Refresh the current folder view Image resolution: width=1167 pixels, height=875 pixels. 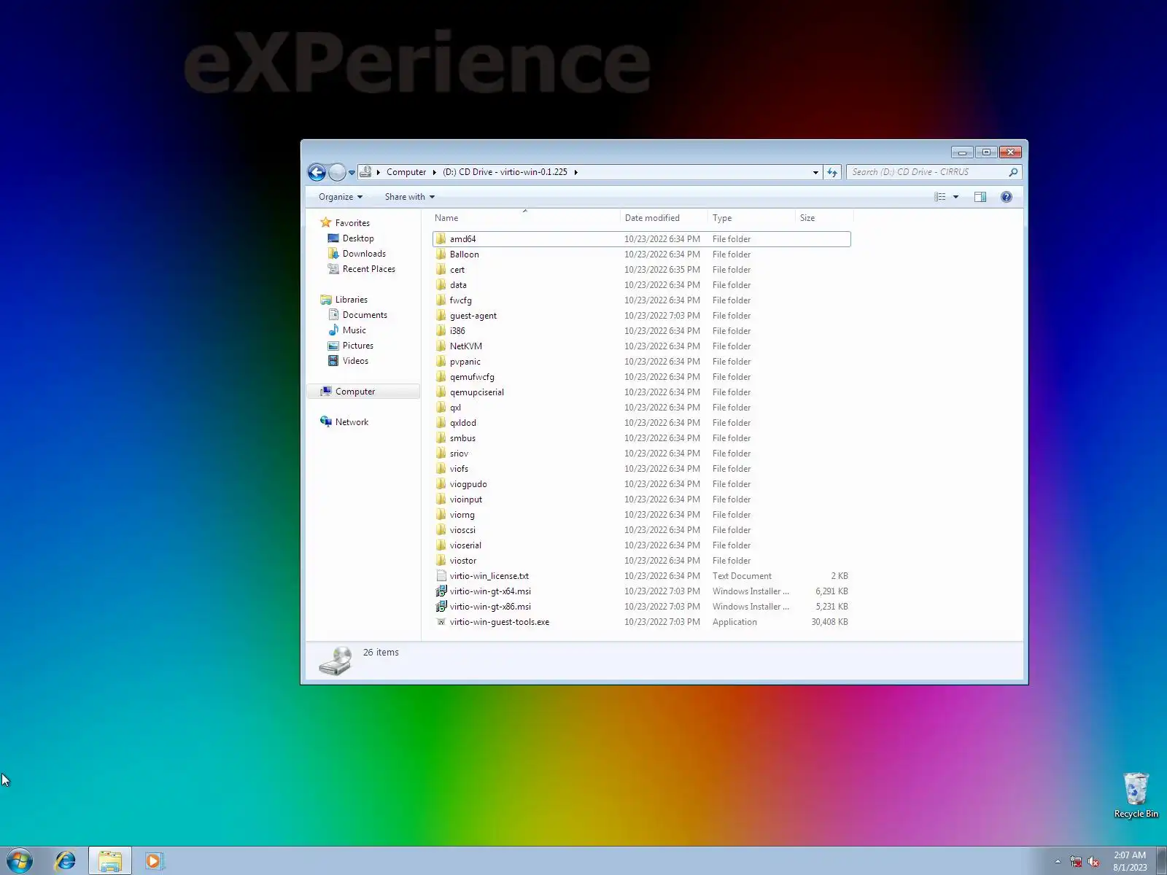(x=832, y=172)
